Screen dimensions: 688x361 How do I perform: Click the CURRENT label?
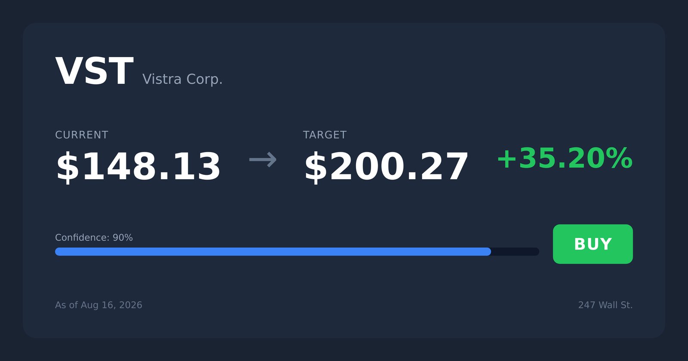82,135
